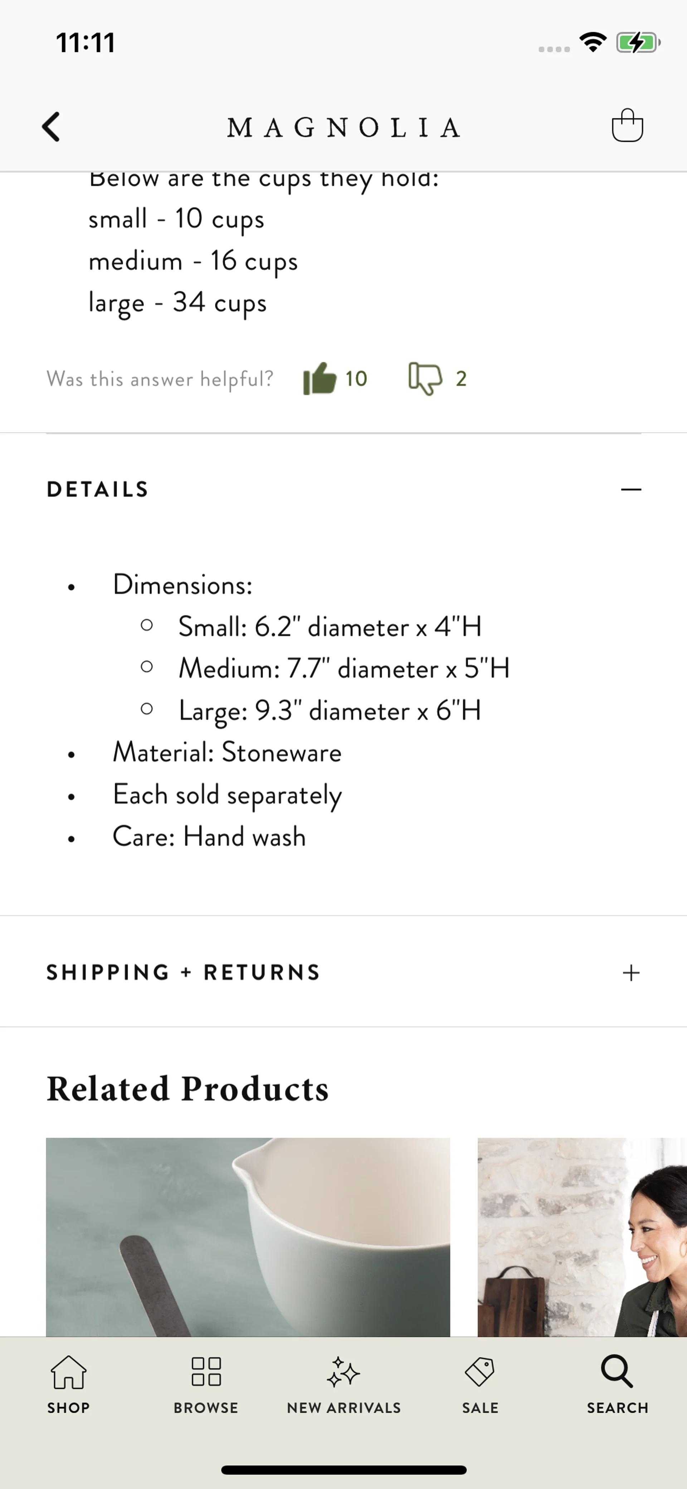
Task: Tap the back arrow icon
Action: click(52, 126)
